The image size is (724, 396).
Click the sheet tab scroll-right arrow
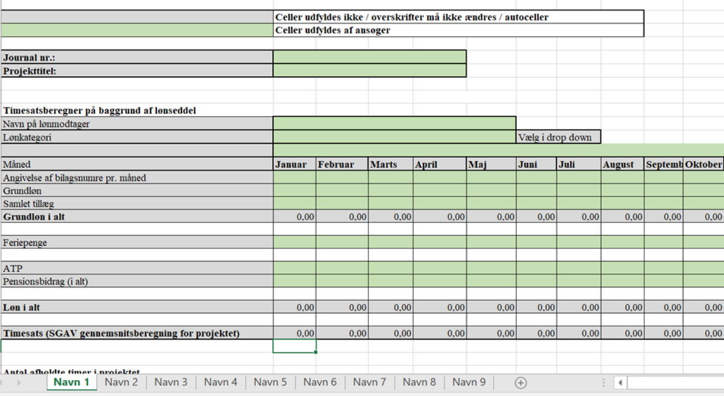[x=19, y=383]
